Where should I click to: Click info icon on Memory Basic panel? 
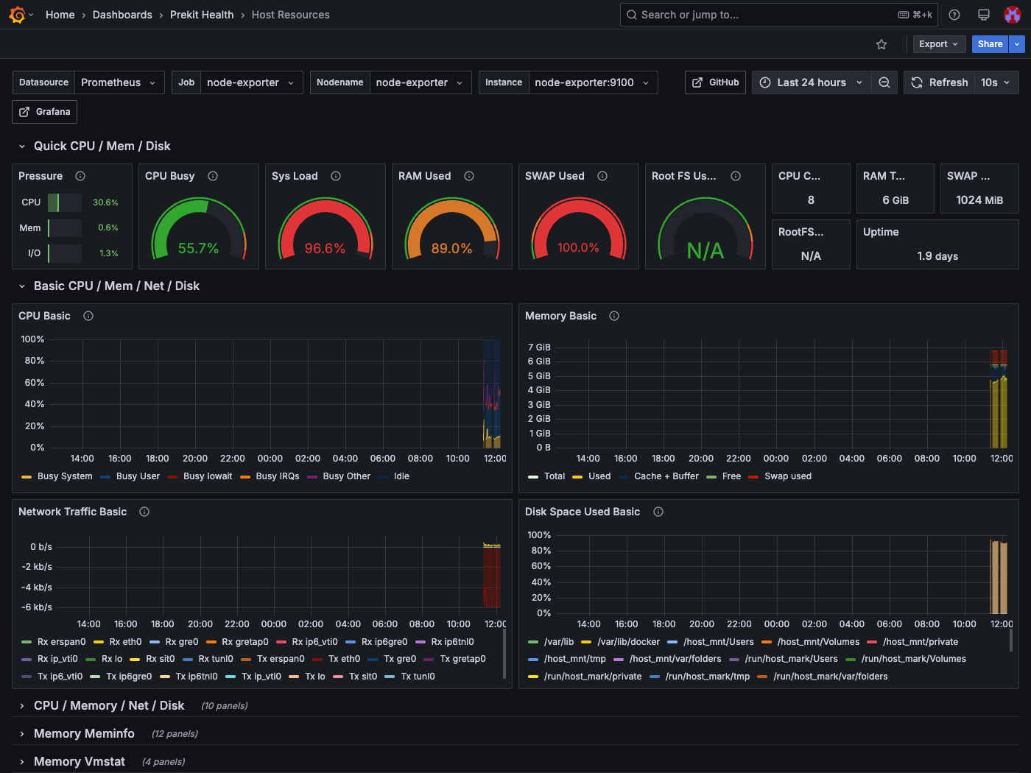[614, 316]
